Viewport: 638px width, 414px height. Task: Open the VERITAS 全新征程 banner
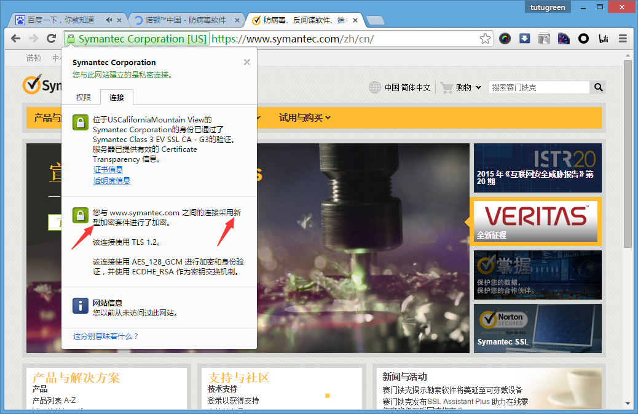(x=535, y=221)
